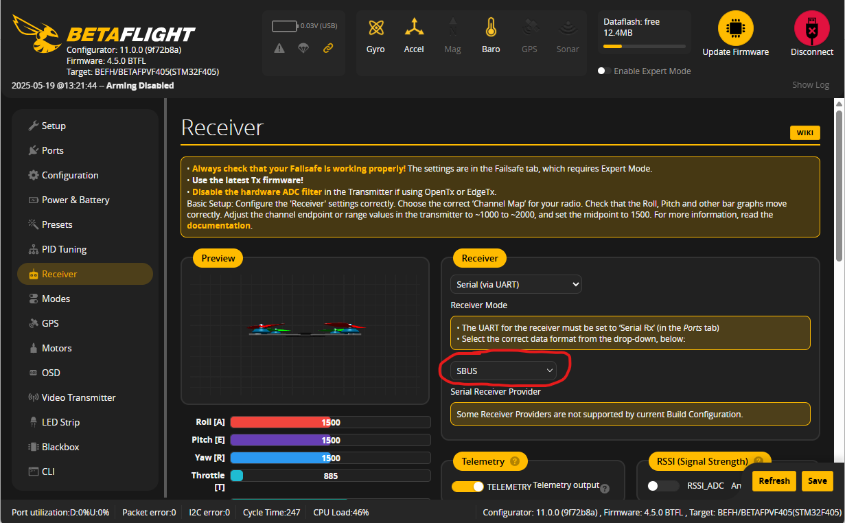The height and width of the screenshot is (523, 845).
Task: Toggle the RSSI_ADC switch
Action: (x=663, y=486)
